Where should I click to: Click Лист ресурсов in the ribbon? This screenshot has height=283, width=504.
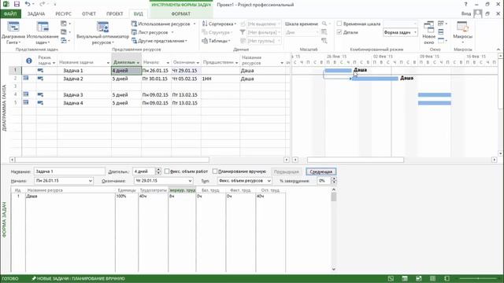[x=153, y=32]
